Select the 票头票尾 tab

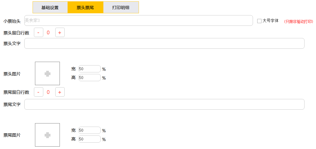[x=85, y=7]
